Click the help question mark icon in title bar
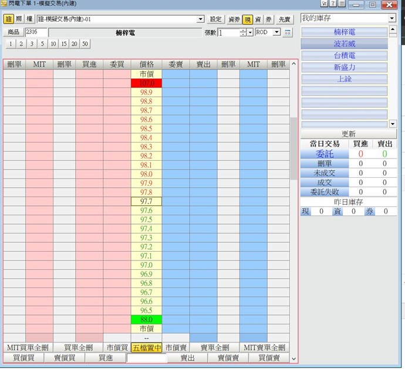This screenshot has height=369, width=405. (333, 4)
